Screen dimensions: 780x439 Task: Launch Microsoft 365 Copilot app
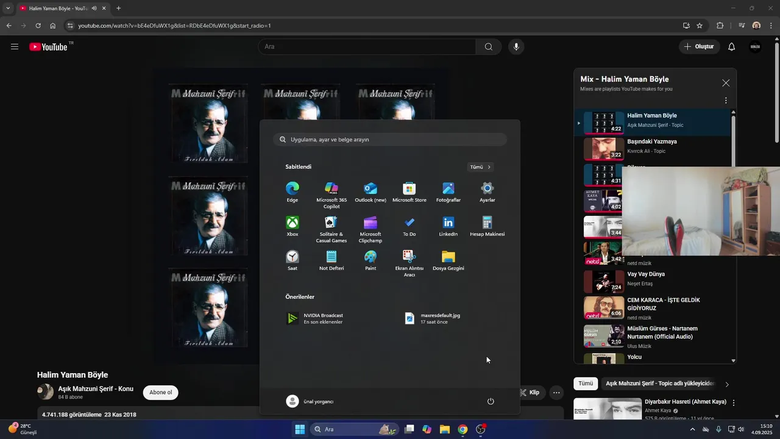click(x=331, y=195)
